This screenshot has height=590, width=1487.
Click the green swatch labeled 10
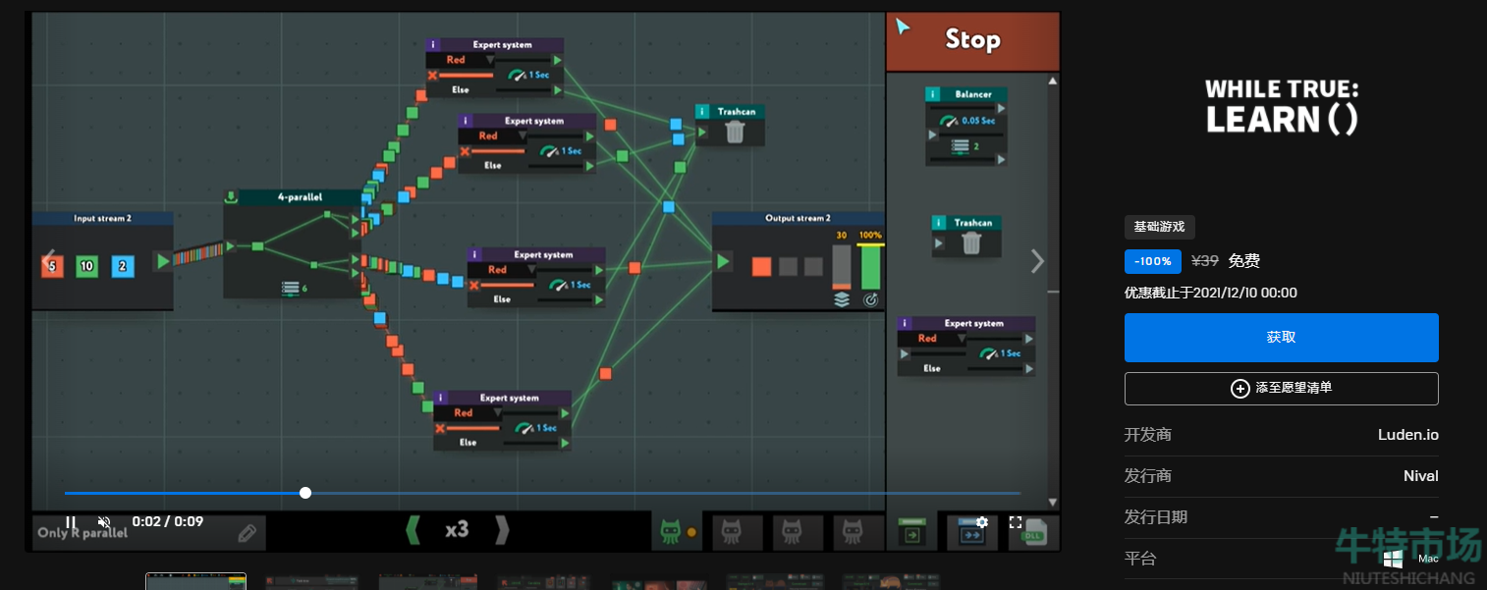(86, 265)
